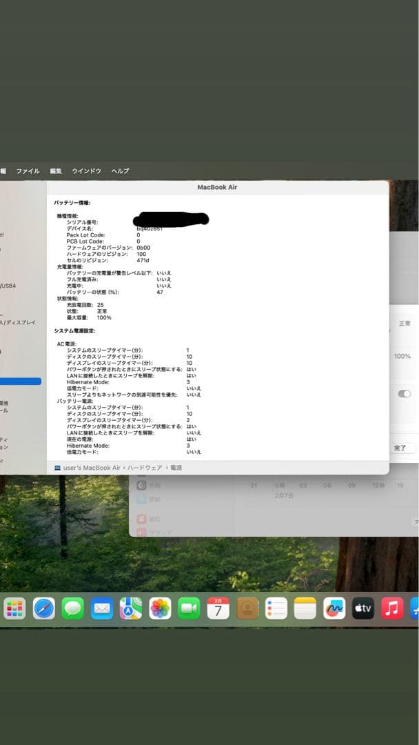Click the 100% value in the background window
This screenshot has width=419, height=745.
(402, 357)
